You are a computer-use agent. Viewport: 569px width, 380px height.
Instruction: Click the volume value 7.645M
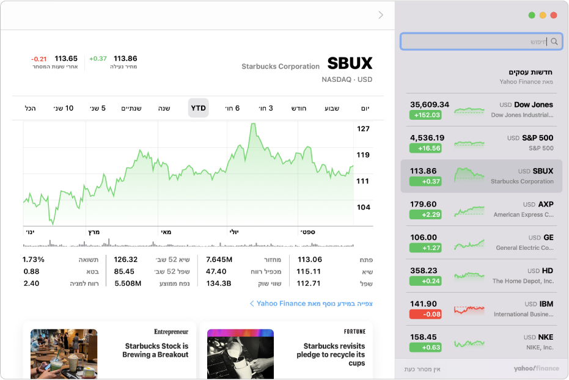pyautogui.click(x=219, y=259)
